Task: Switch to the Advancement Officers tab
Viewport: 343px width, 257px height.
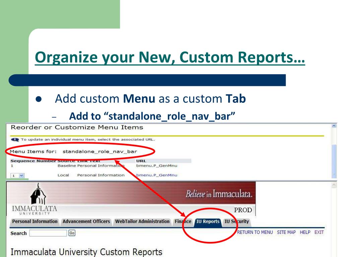Action: pos(86,222)
